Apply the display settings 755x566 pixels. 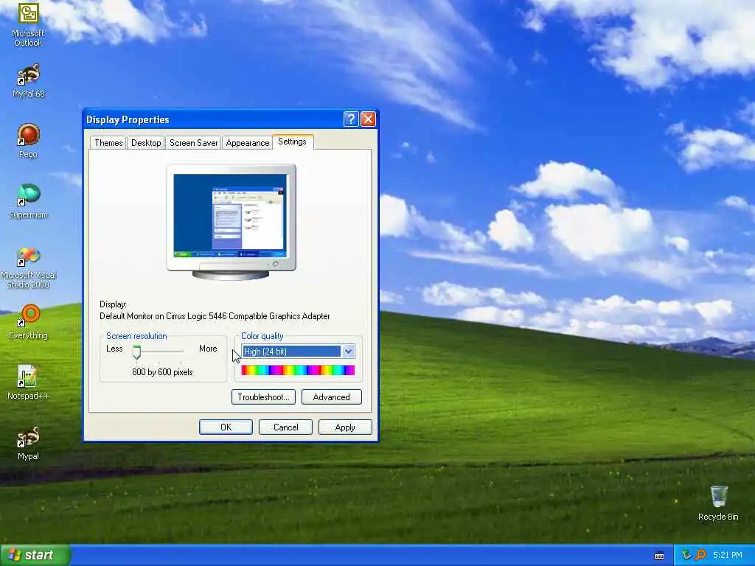pos(345,427)
